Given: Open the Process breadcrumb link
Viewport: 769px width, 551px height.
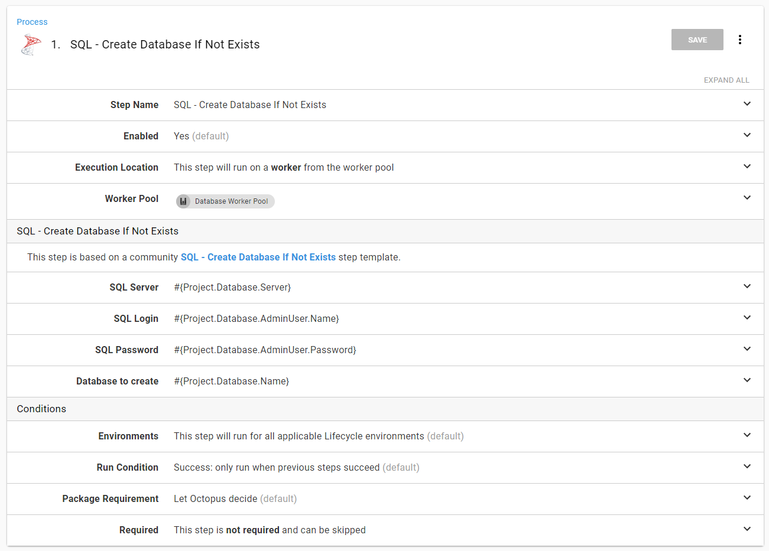Looking at the screenshot, I should [32, 22].
